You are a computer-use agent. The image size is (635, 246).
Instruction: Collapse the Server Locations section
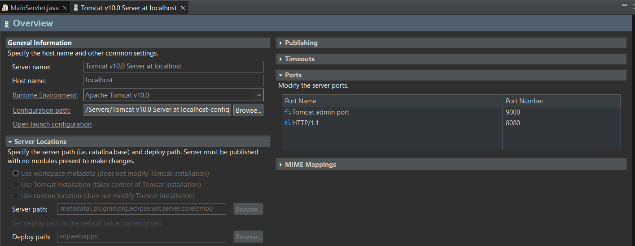(x=10, y=142)
